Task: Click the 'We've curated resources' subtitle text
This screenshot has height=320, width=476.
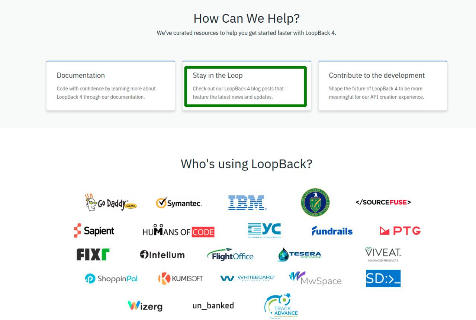Action: pos(247,33)
